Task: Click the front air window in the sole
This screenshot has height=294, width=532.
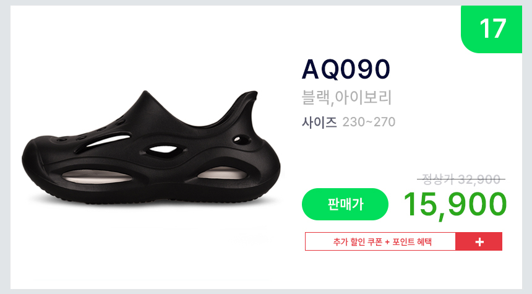Action: pyautogui.click(x=97, y=176)
